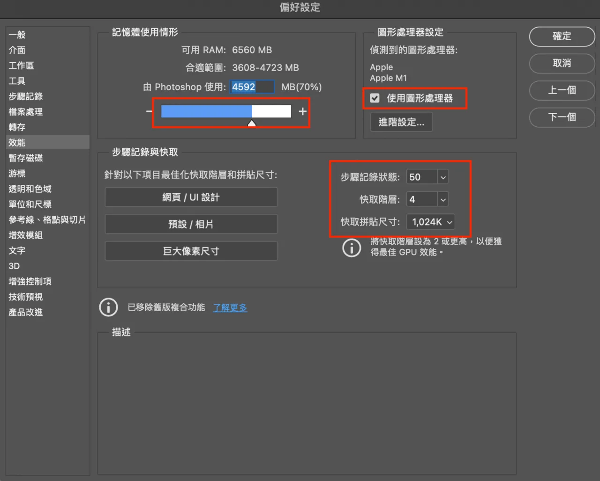Click the 確定 button
600x481 pixels.
(x=562, y=36)
